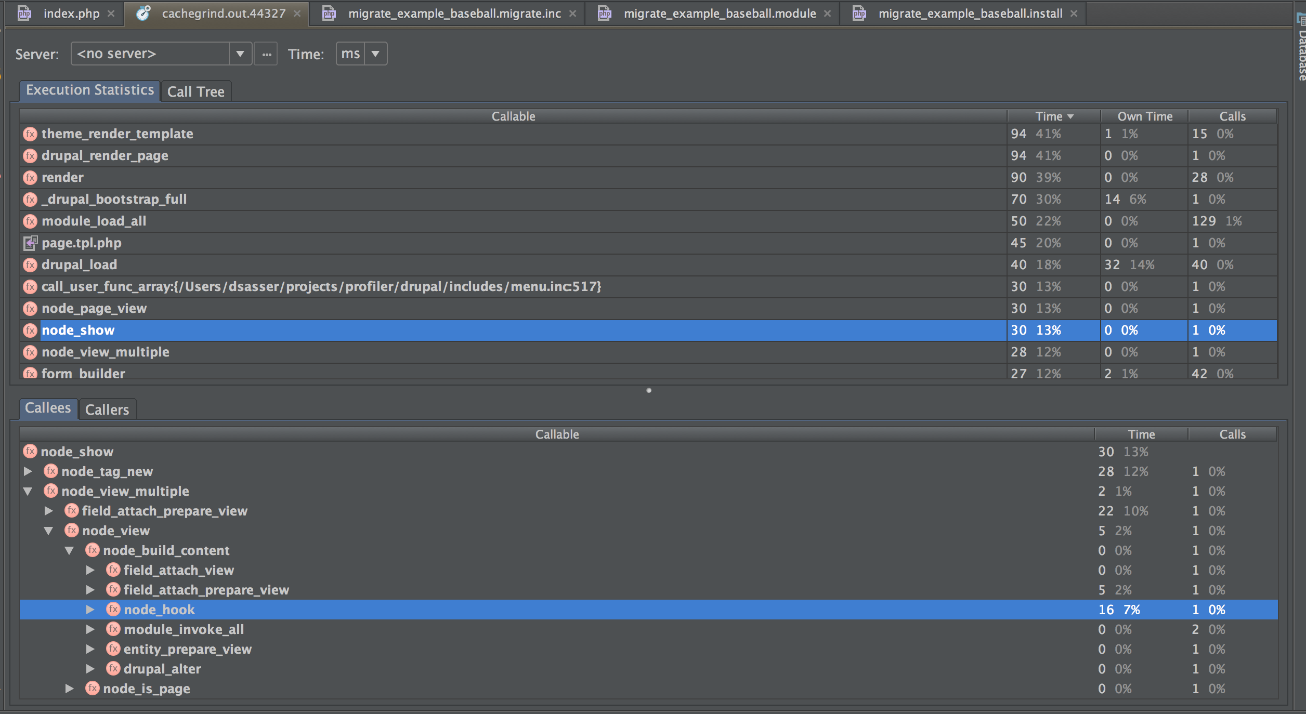Viewport: 1306px width, 714px height.
Task: Sort by the Own Time column header
Action: click(1145, 116)
